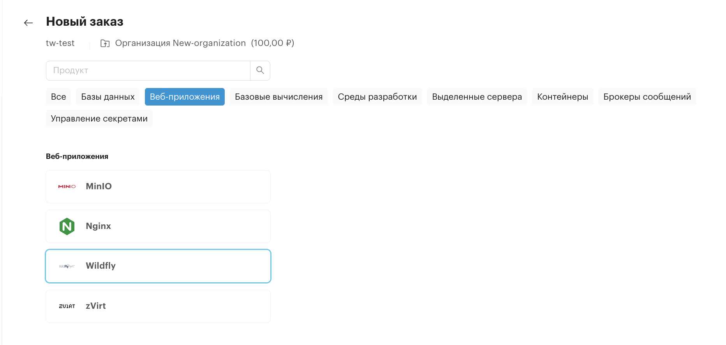
Task: Select the Среды разработки category tab
Action: coord(377,97)
